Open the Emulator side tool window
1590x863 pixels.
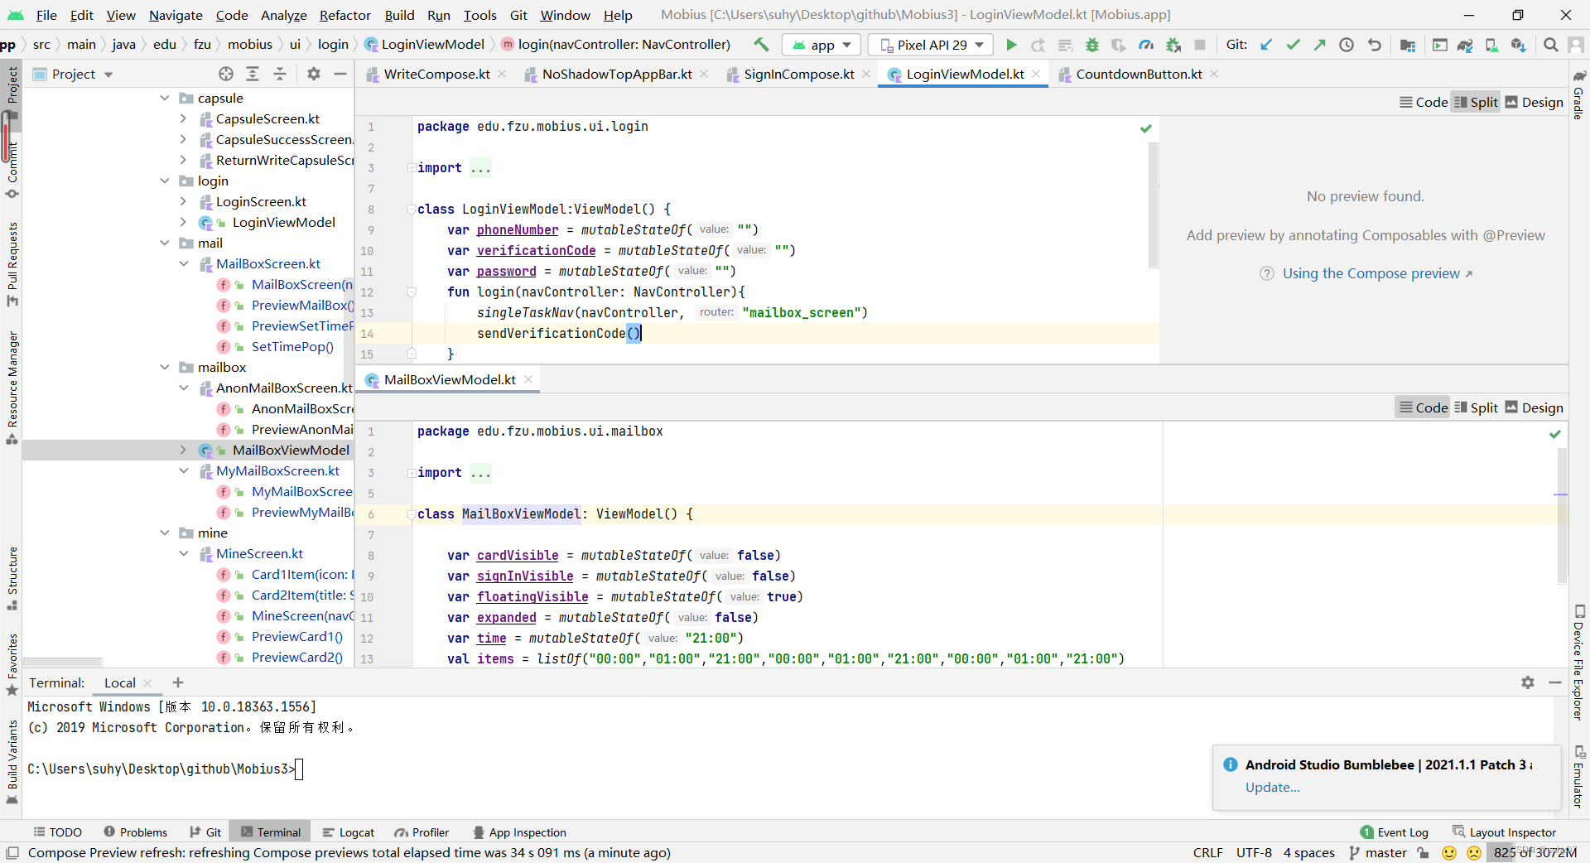click(1578, 777)
